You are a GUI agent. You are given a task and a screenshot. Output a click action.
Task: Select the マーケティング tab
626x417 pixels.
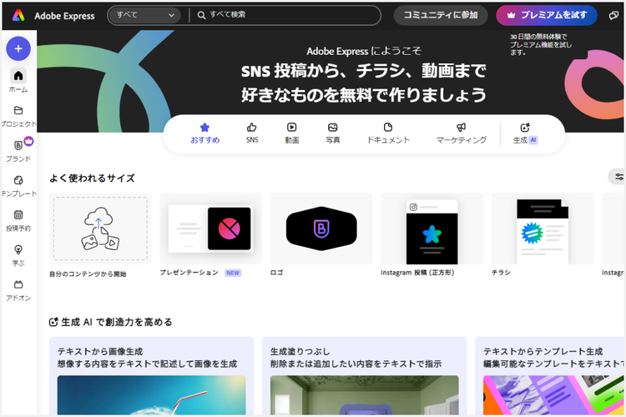pos(461,133)
